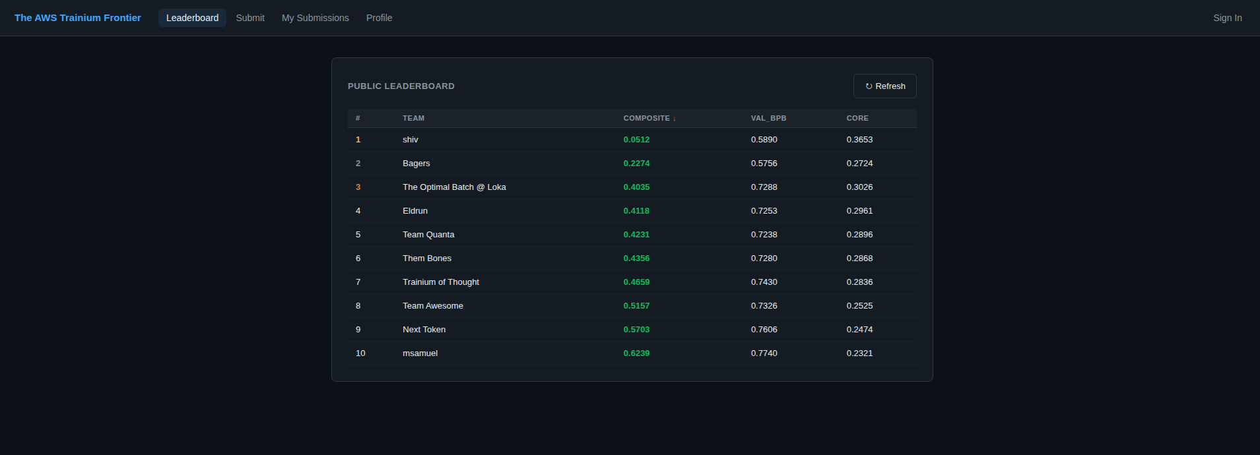The width and height of the screenshot is (1260, 455).
Task: Click the TEAM column header
Action: pyautogui.click(x=414, y=118)
